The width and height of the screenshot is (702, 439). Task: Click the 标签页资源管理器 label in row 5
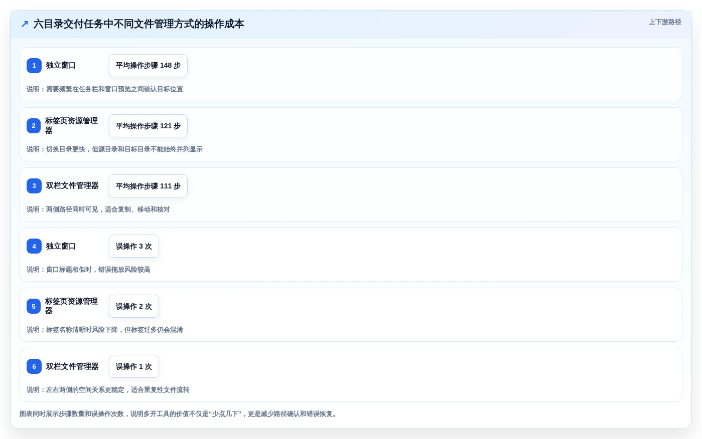pyautogui.click(x=71, y=306)
